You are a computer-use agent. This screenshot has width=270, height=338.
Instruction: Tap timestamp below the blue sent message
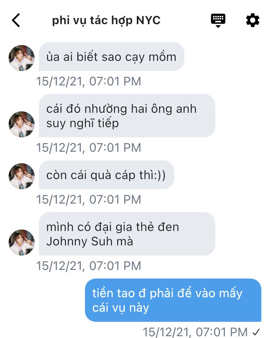195,332
